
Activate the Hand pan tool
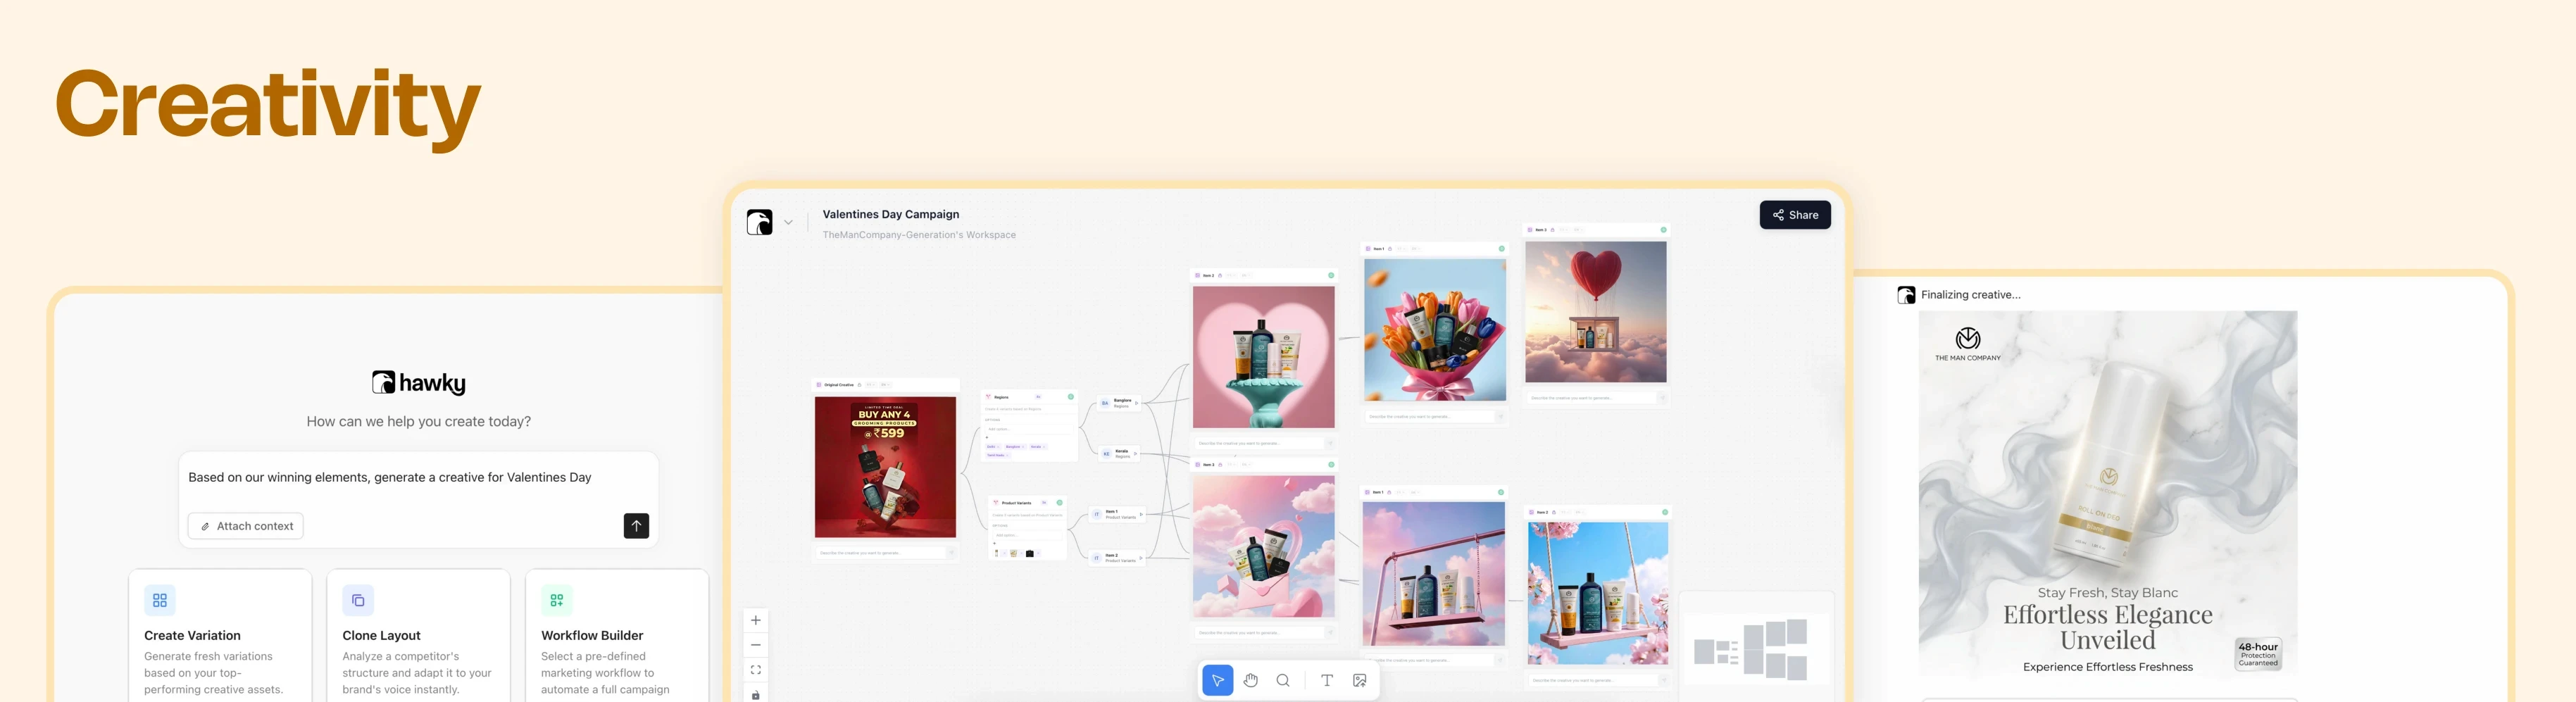tap(1250, 680)
